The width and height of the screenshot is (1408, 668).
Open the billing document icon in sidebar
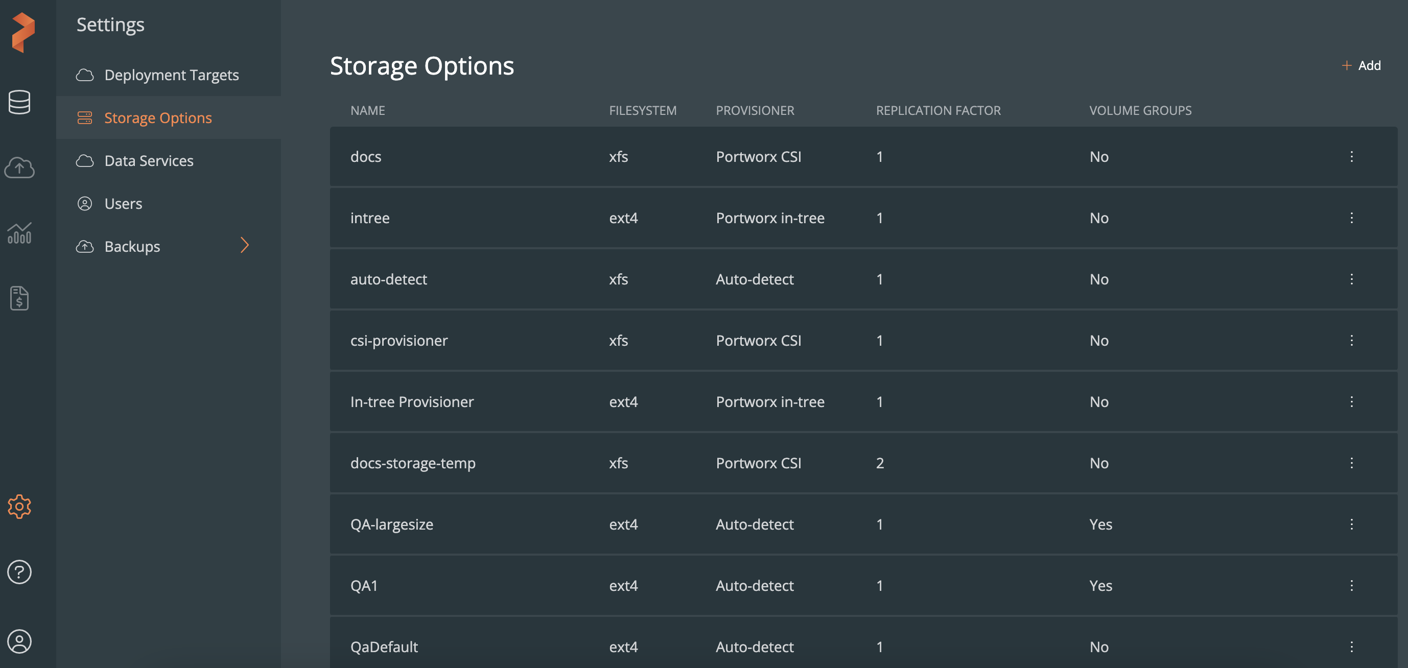pyautogui.click(x=20, y=298)
